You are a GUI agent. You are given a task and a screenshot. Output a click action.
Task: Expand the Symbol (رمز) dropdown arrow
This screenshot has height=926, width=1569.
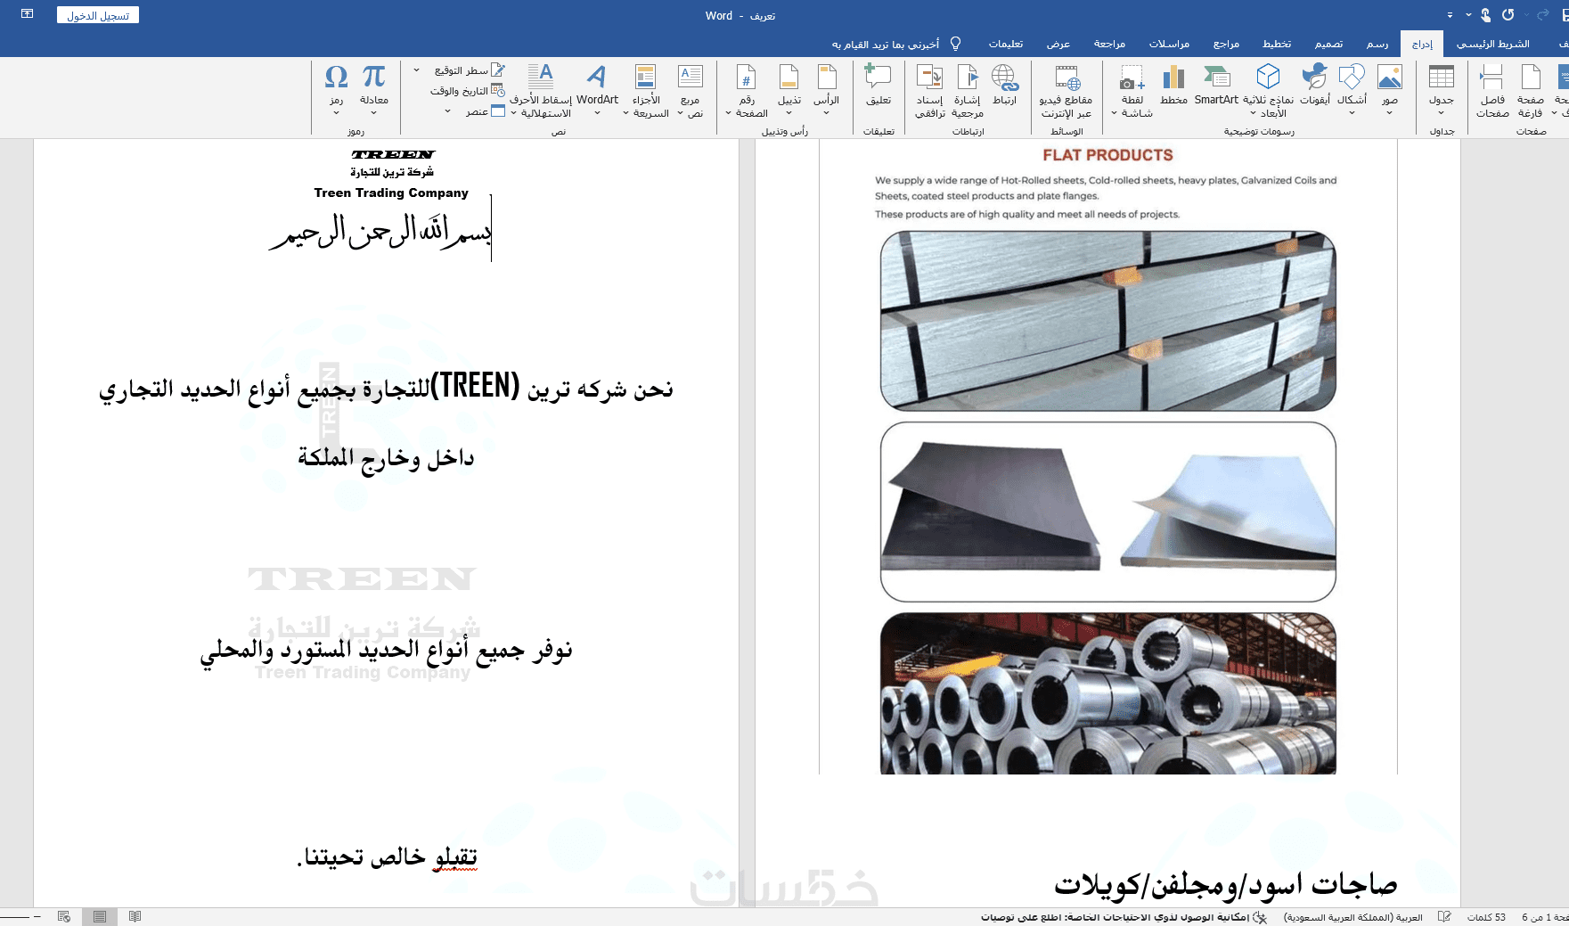click(337, 113)
